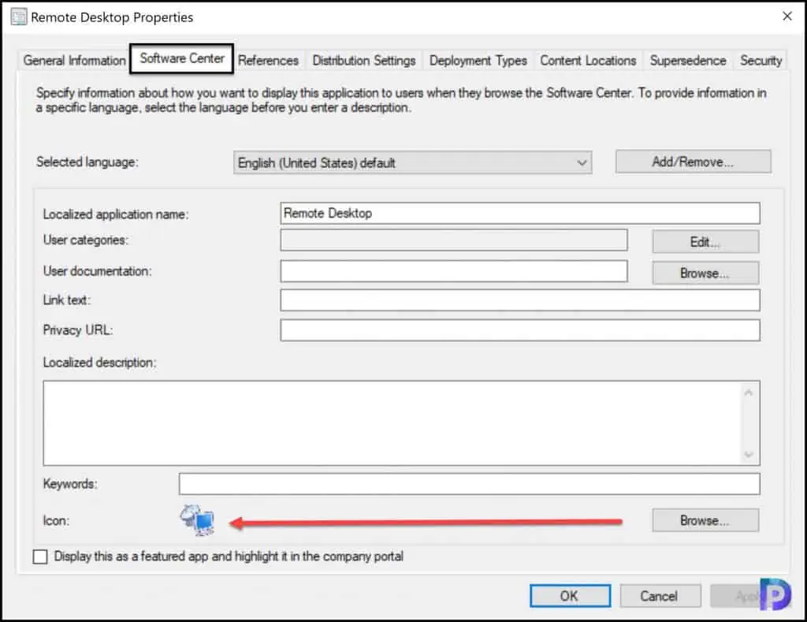Open the Supersedence tab
This screenshot has width=807, height=622.
coord(687,60)
